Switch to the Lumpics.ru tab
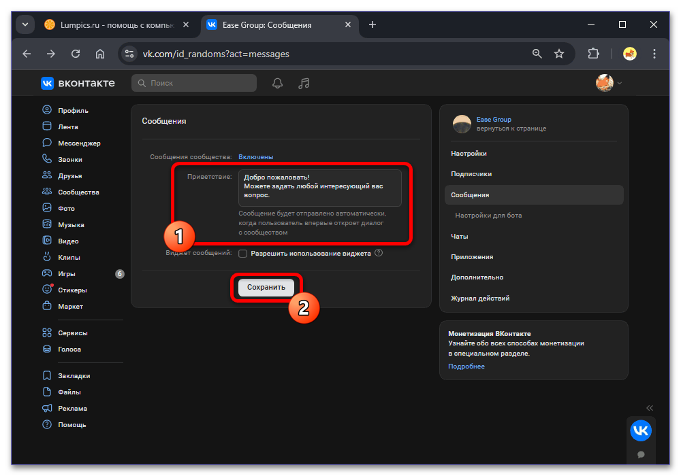Viewport: 681px width, 476px height. pos(111,25)
